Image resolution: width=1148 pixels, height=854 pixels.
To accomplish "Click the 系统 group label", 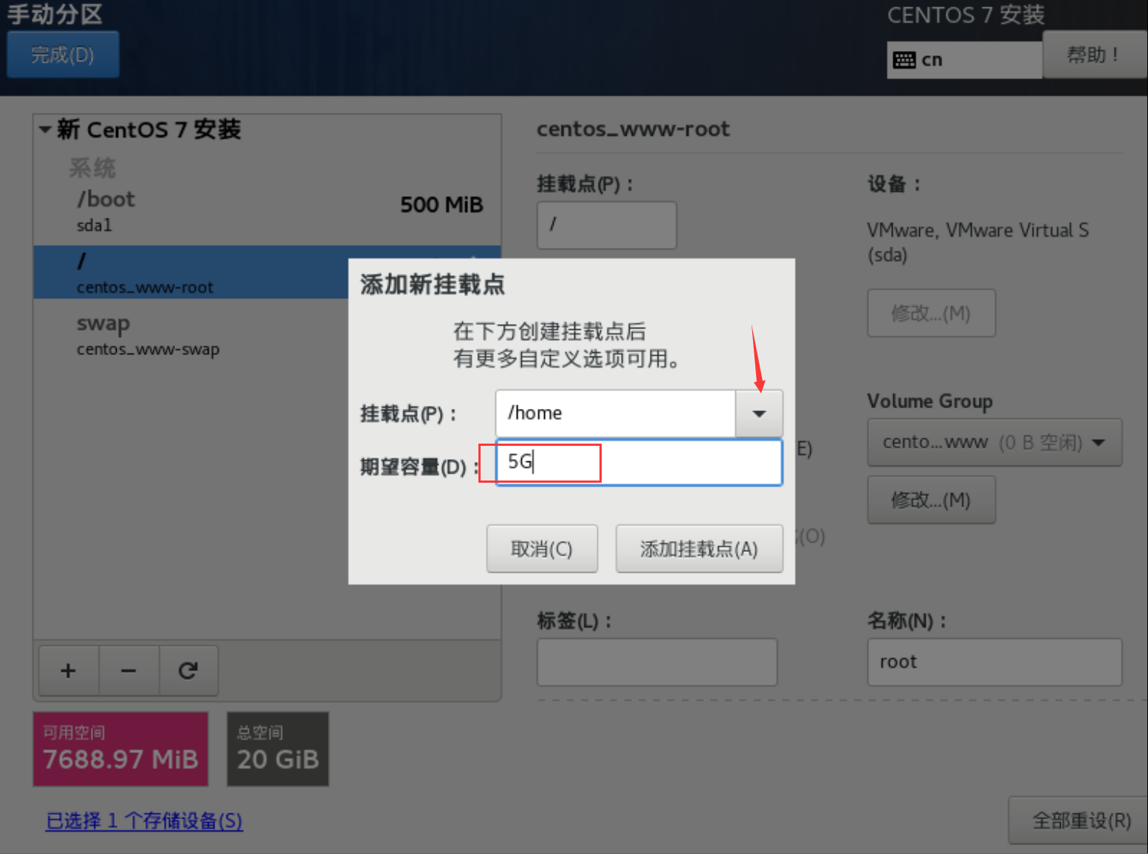I will [x=92, y=168].
